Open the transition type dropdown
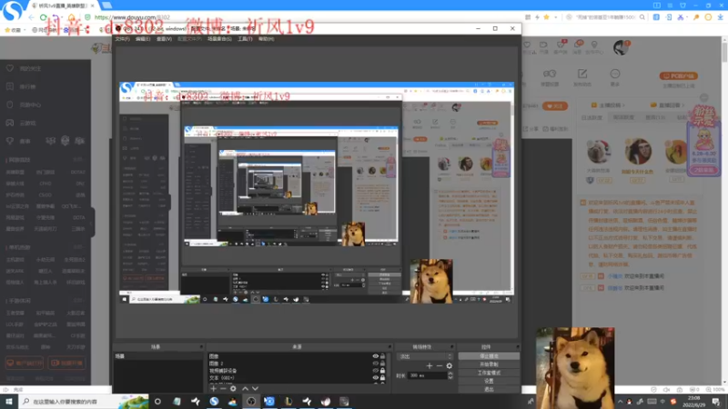728x409 pixels. pyautogui.click(x=425, y=356)
